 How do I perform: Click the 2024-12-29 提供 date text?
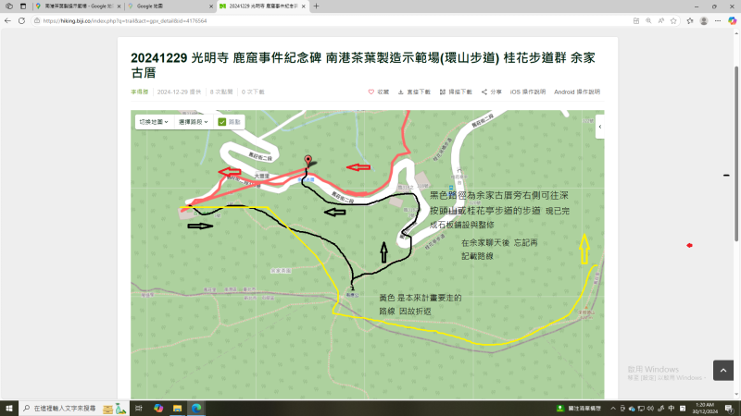coord(179,92)
